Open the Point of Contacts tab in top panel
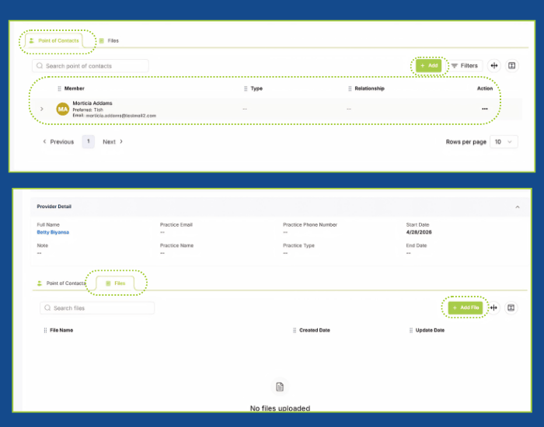Image resolution: width=544 pixels, height=427 pixels. point(54,40)
